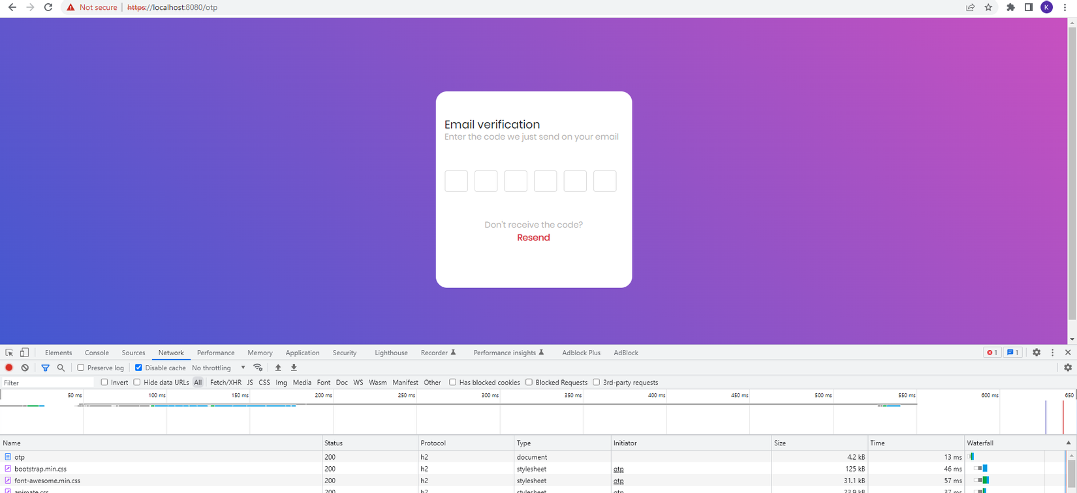This screenshot has height=493, width=1077.
Task: Focus the network Filter text field
Action: point(48,383)
